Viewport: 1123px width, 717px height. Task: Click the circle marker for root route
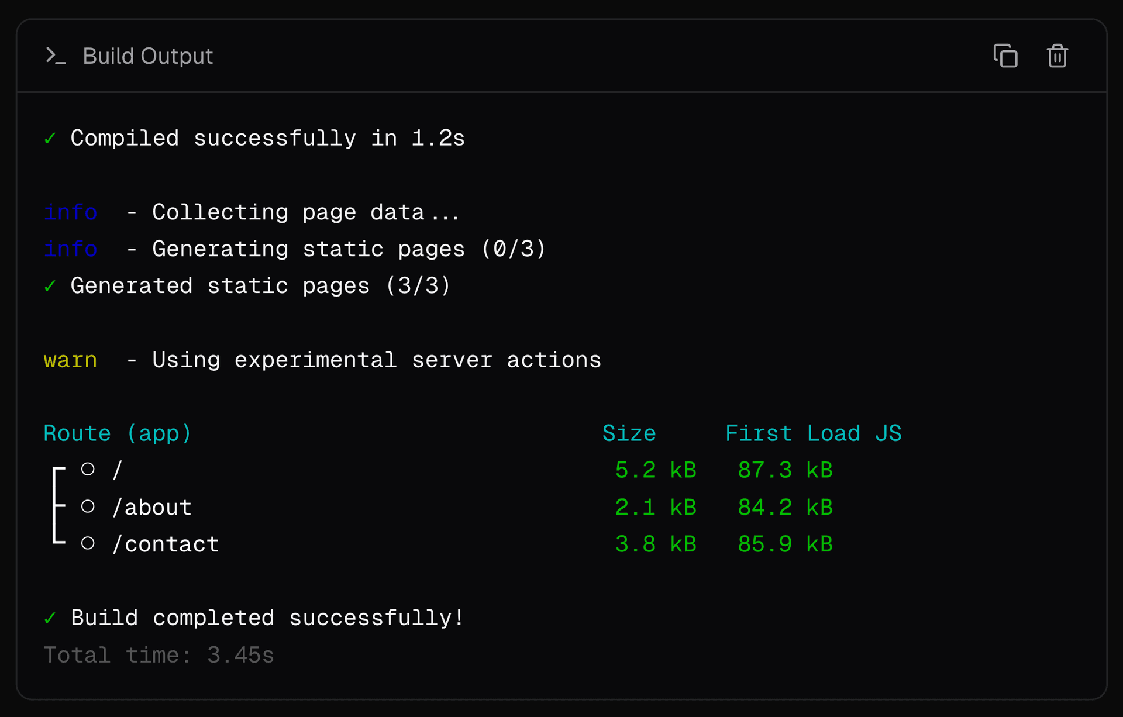pyautogui.click(x=88, y=469)
